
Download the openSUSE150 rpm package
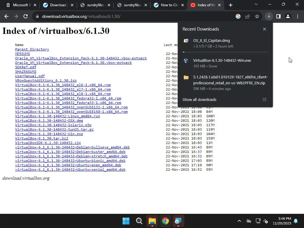click(x=71, y=112)
